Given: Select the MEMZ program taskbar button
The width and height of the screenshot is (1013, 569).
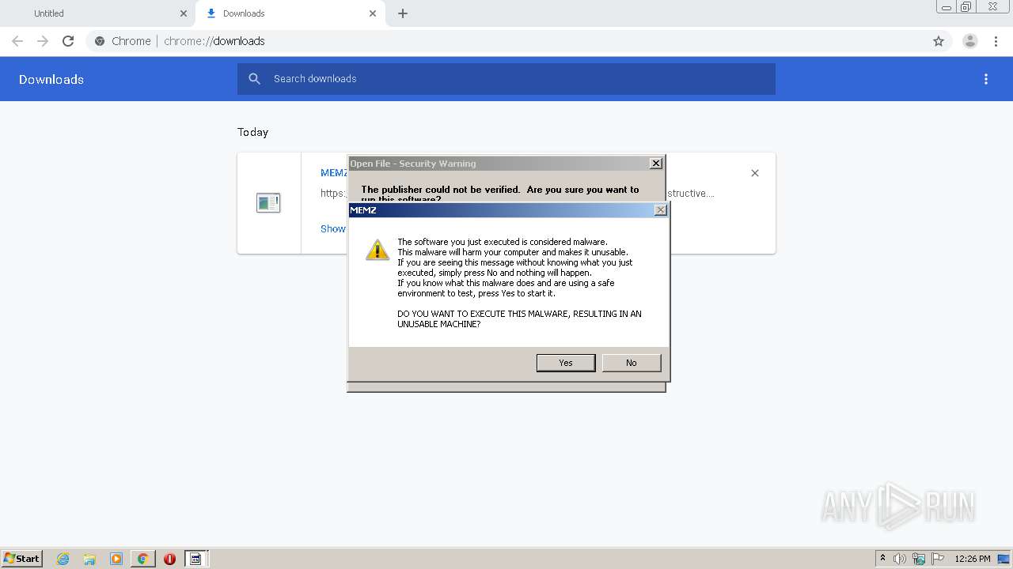Looking at the screenshot, I should coord(195,559).
